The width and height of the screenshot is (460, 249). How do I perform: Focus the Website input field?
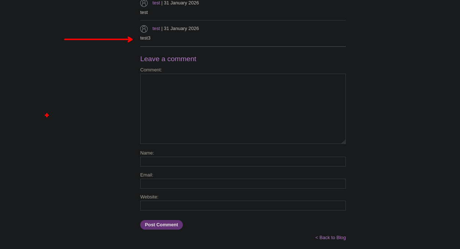[243, 206]
